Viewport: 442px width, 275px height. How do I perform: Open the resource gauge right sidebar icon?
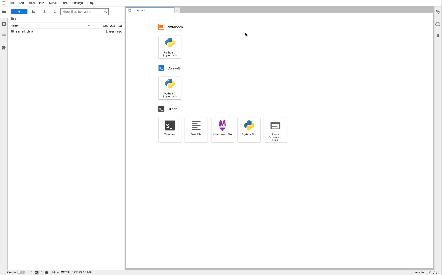438,24
